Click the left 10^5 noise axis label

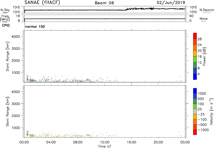(x=16, y=7)
